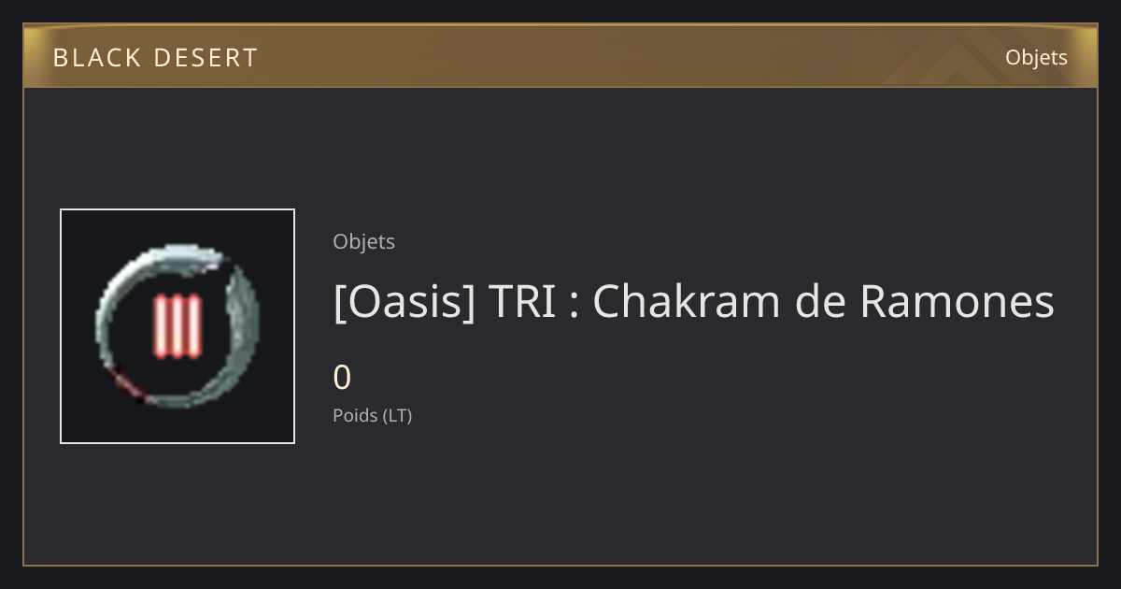Open the BLACK DESERT header title
Screen dimensions: 1121x589
(x=155, y=58)
